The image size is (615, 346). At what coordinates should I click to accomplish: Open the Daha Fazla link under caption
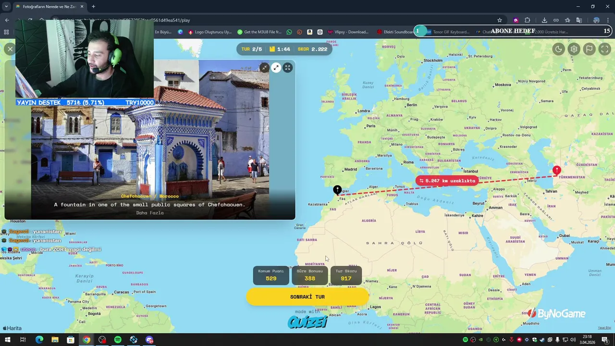tap(150, 213)
